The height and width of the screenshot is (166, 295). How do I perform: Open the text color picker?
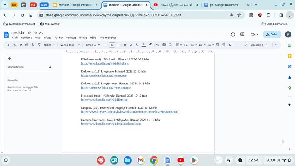(x=143, y=45)
